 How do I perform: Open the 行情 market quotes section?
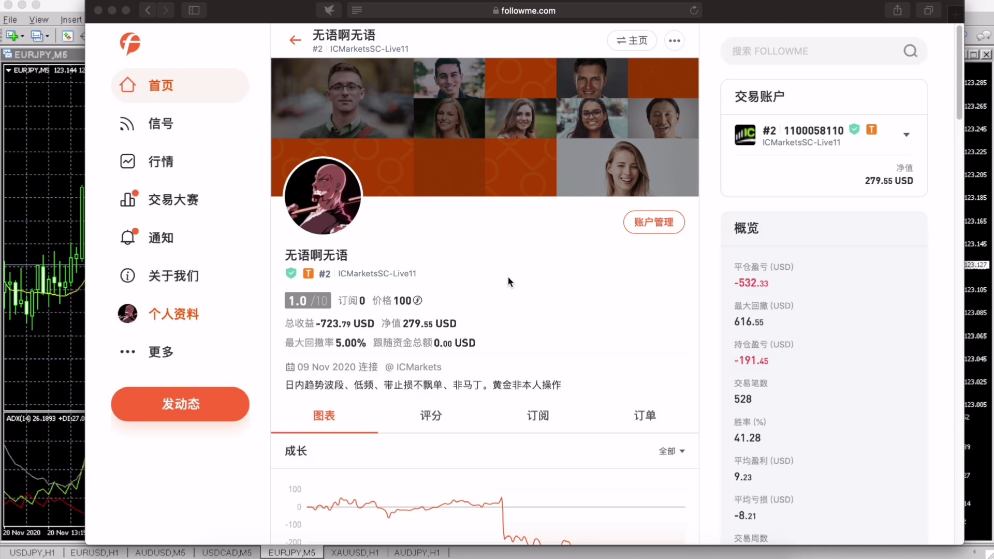(160, 161)
